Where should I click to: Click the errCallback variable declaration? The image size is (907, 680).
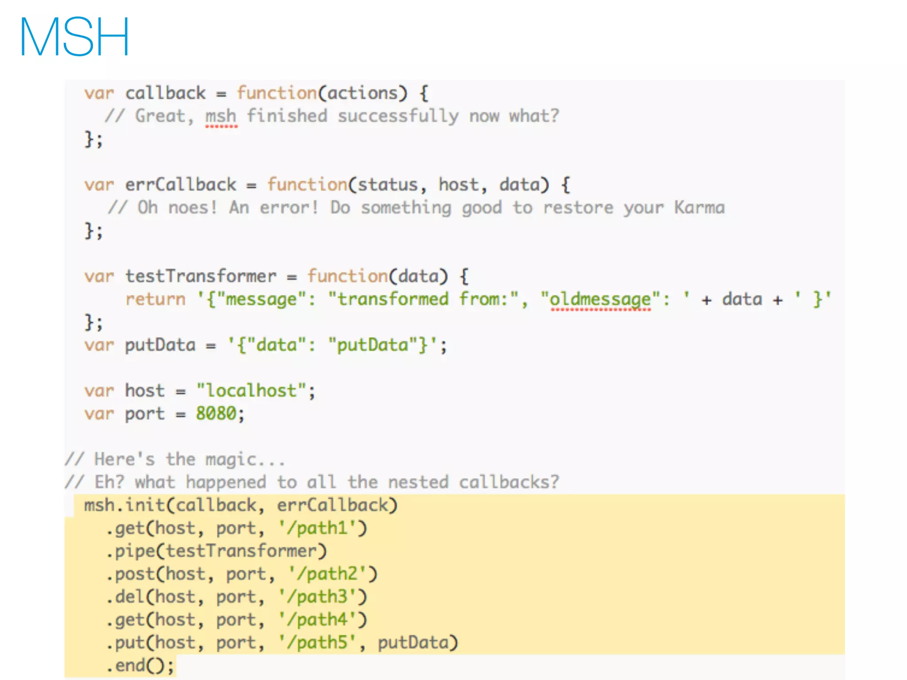pyautogui.click(x=180, y=185)
